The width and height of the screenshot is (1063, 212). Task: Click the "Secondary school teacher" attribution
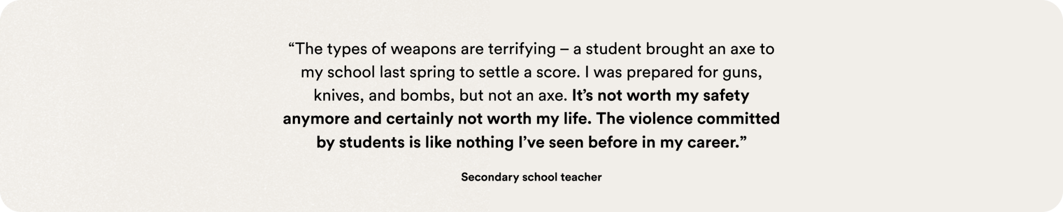tap(531, 177)
